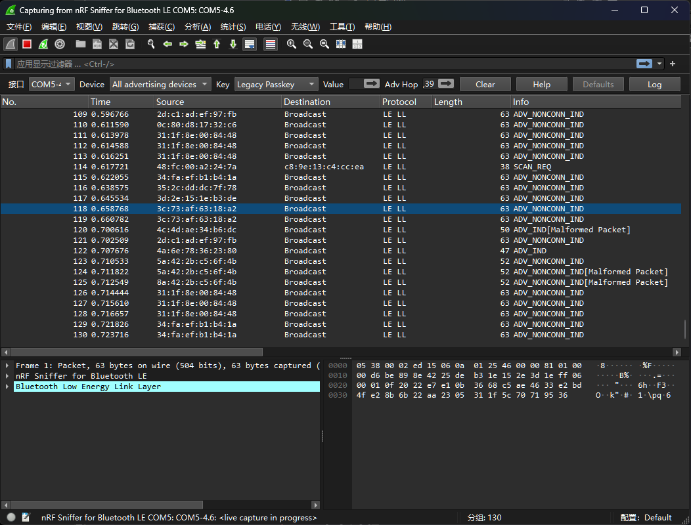The width and height of the screenshot is (691, 525).
Task: Click the packet list vertical scrollbar thumb
Action: (x=685, y=329)
